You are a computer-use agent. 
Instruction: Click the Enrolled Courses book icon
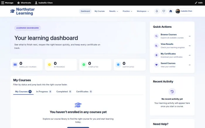pos(15,65)
